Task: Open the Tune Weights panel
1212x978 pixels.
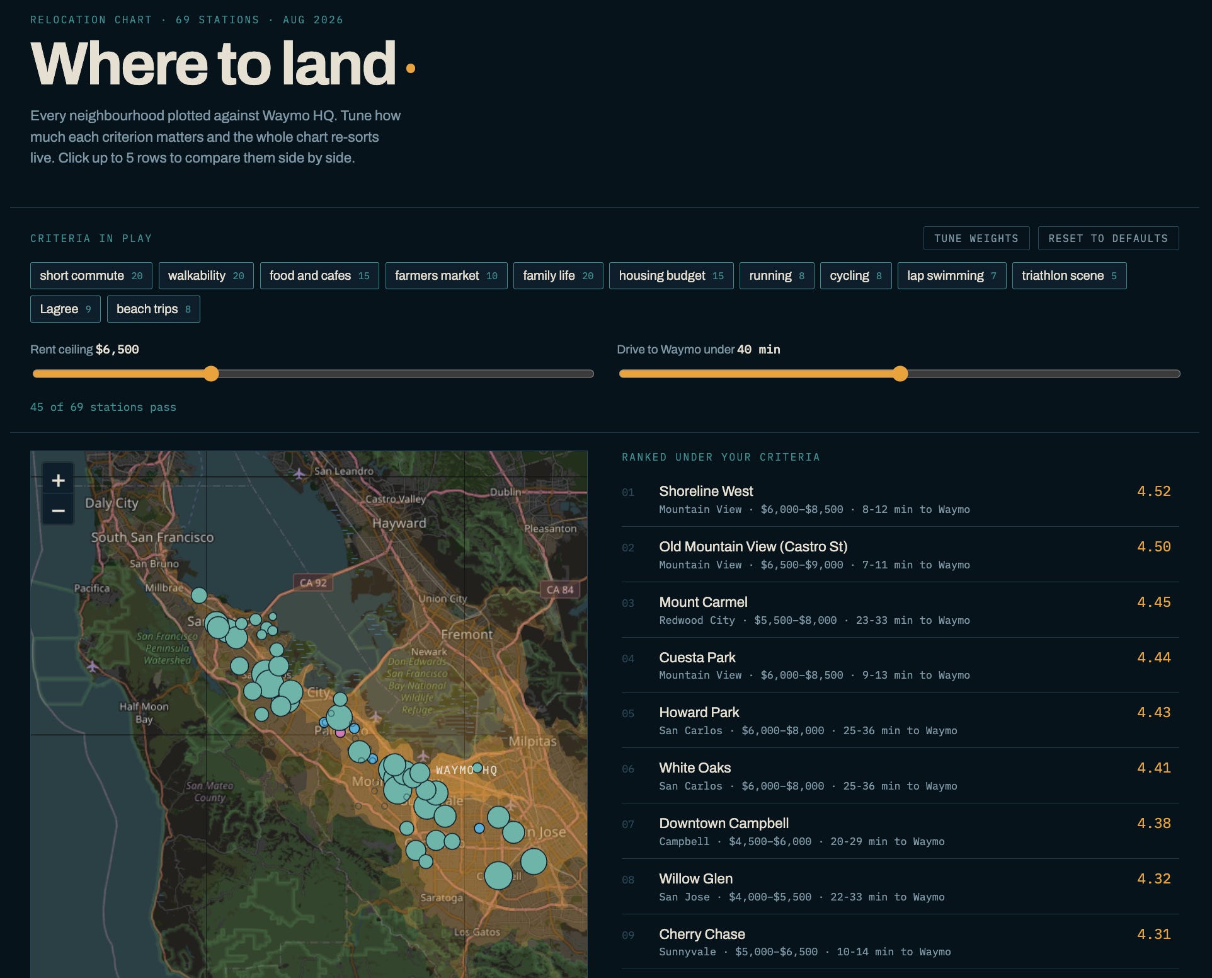Action: [x=976, y=238]
